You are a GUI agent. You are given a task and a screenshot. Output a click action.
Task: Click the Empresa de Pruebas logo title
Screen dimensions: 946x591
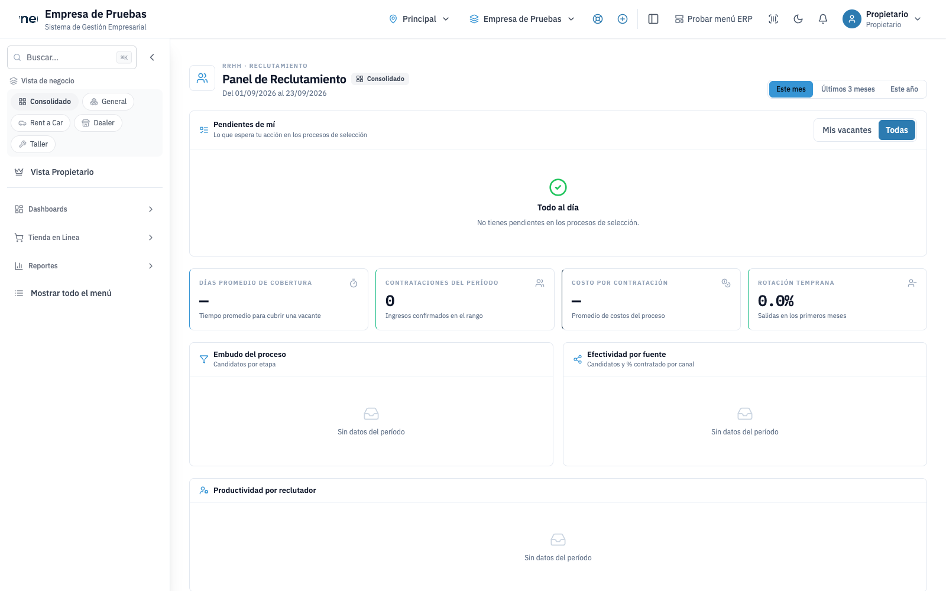[96, 14]
